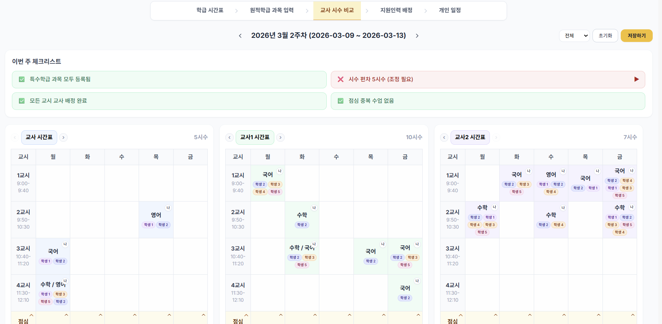The height and width of the screenshot is (324, 662).
Task: Click the red arrow on the 시수 편차 warning
Action: [636, 79]
